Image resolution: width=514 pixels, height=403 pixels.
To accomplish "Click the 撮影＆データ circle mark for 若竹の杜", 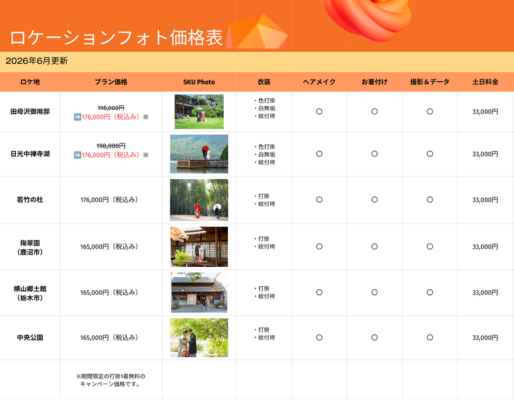I will pos(430,200).
